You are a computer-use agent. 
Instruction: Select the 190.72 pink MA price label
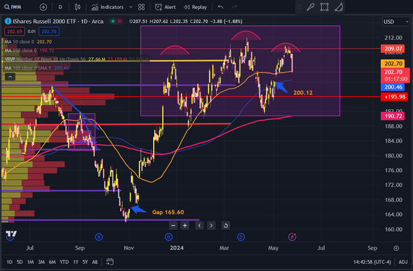[393, 116]
